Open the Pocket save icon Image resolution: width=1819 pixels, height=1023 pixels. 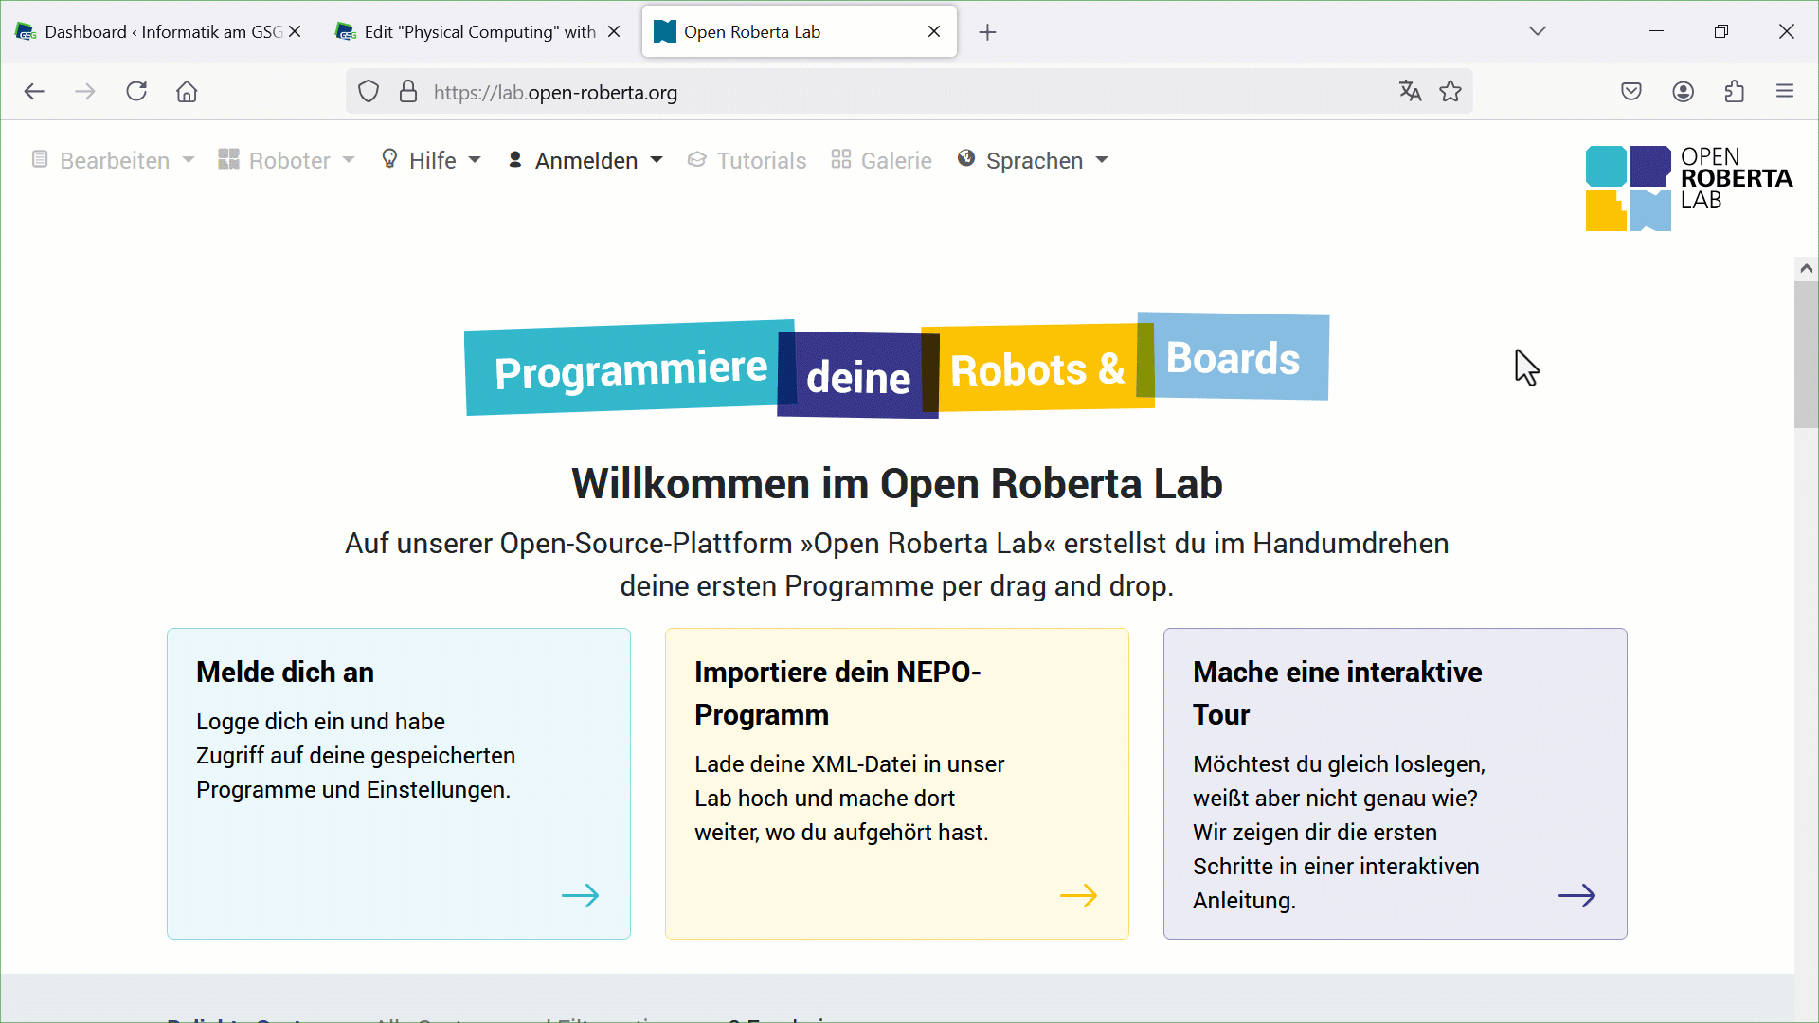(1631, 92)
